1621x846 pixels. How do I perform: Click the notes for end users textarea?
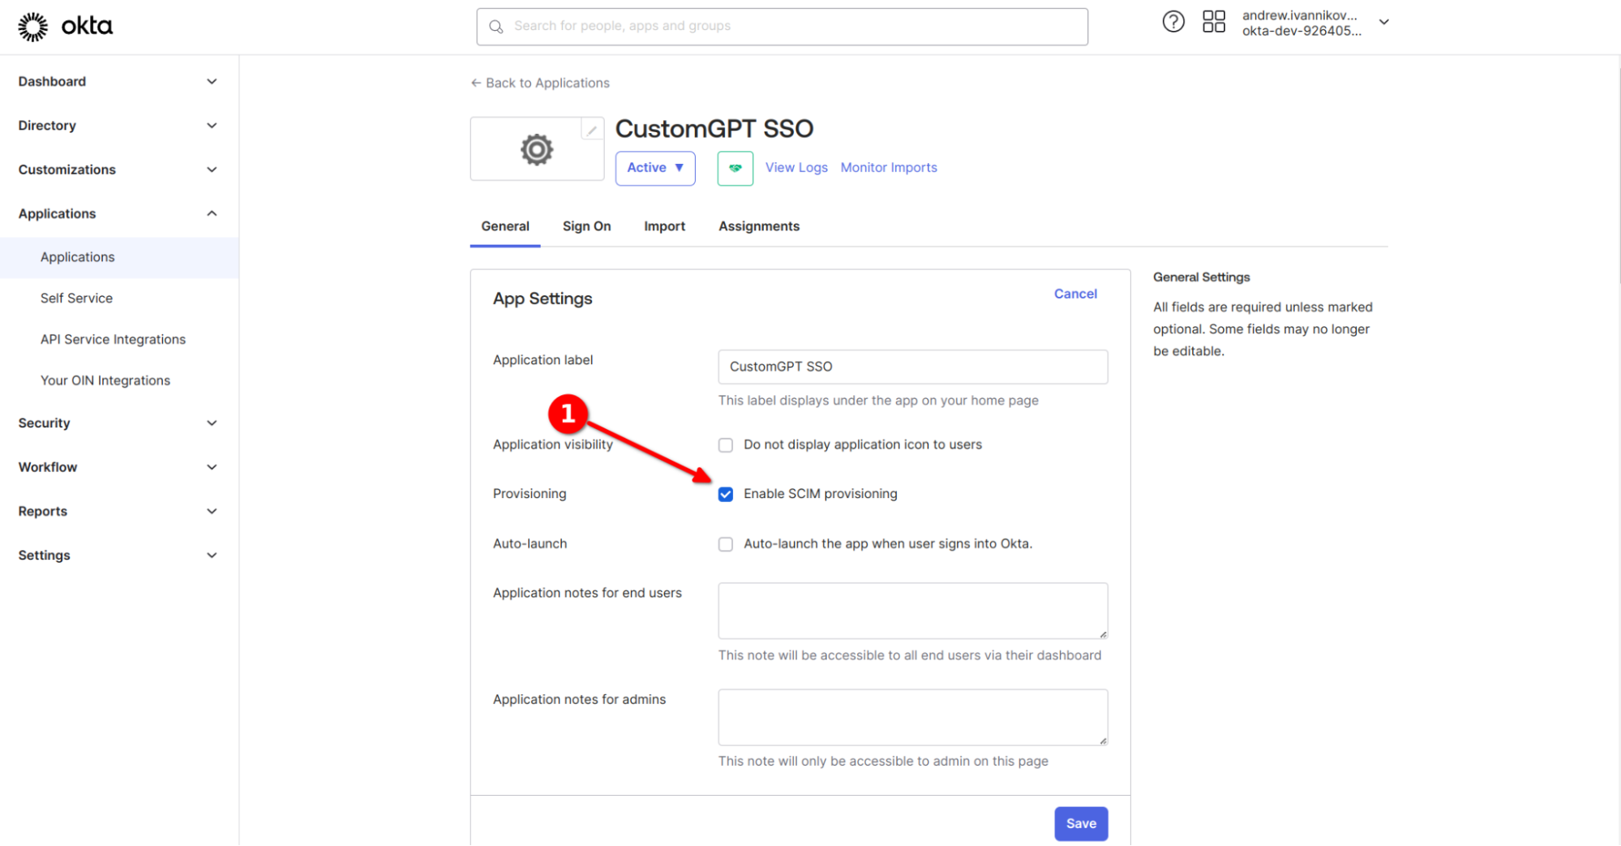tap(912, 611)
